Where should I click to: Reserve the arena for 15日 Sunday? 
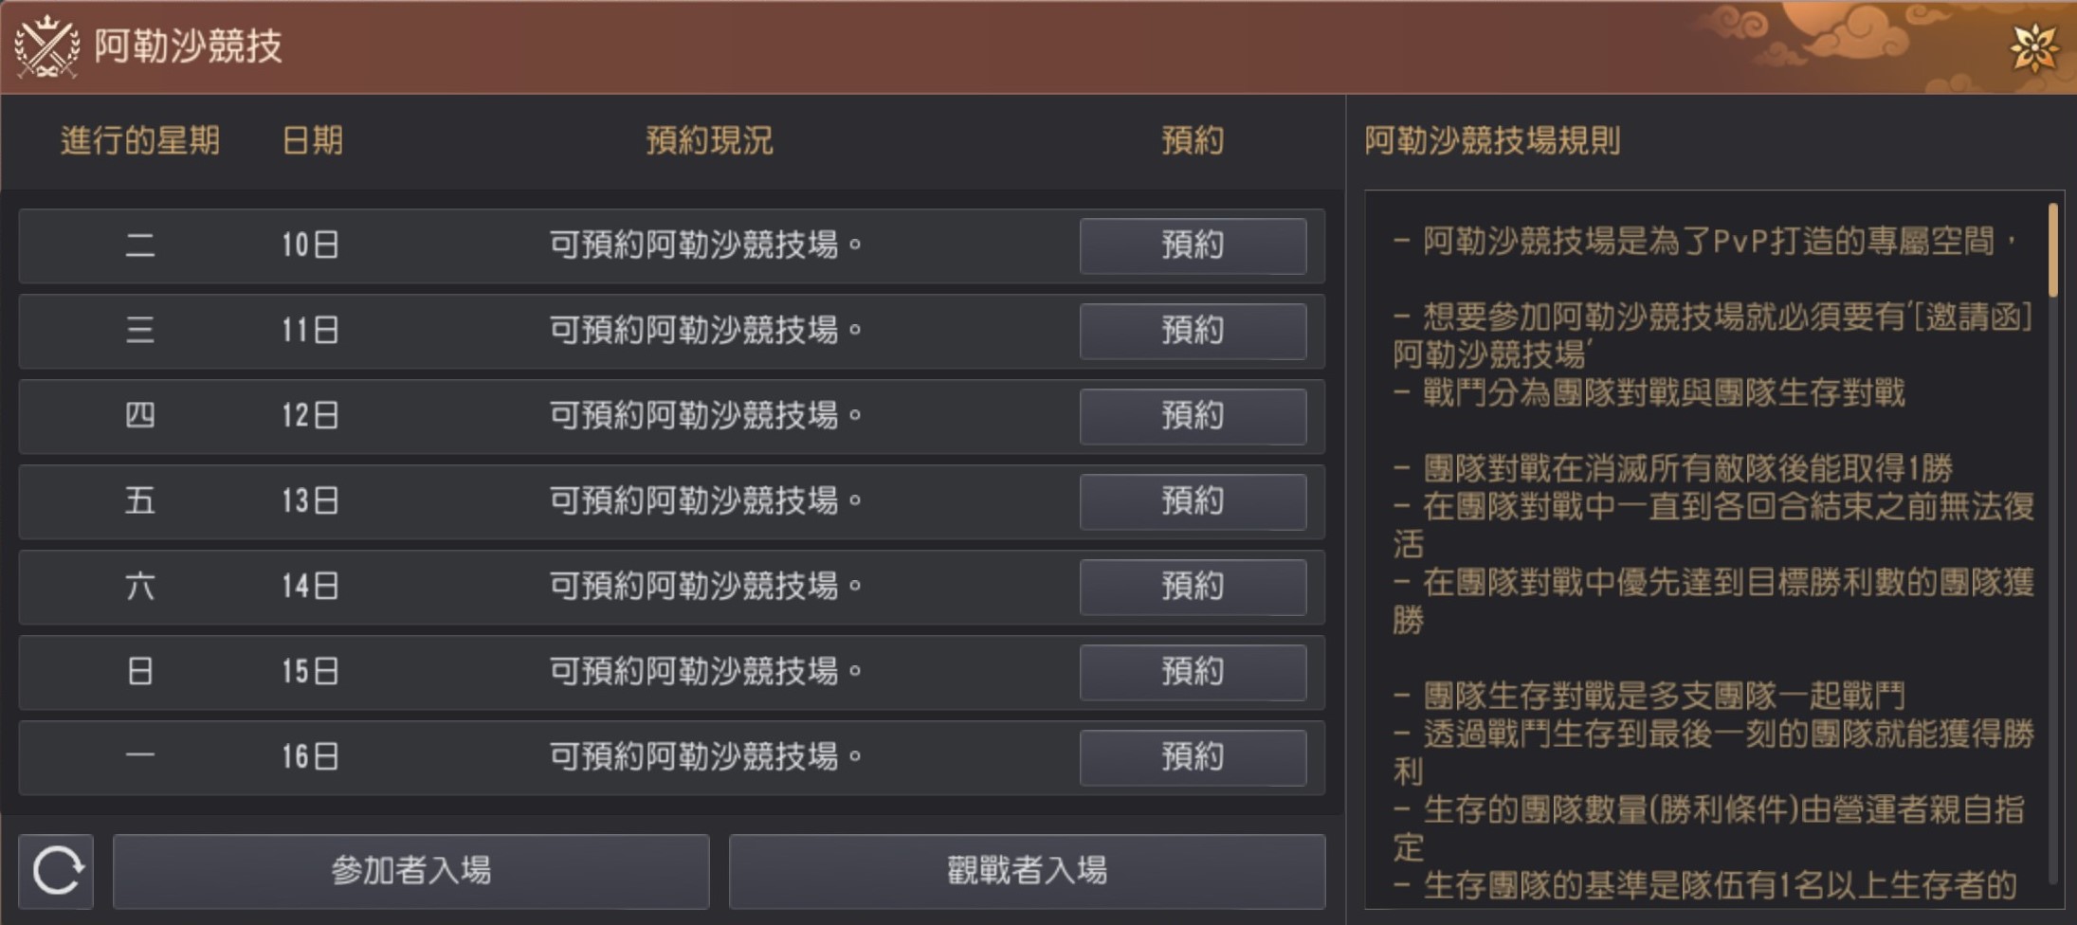[1193, 672]
